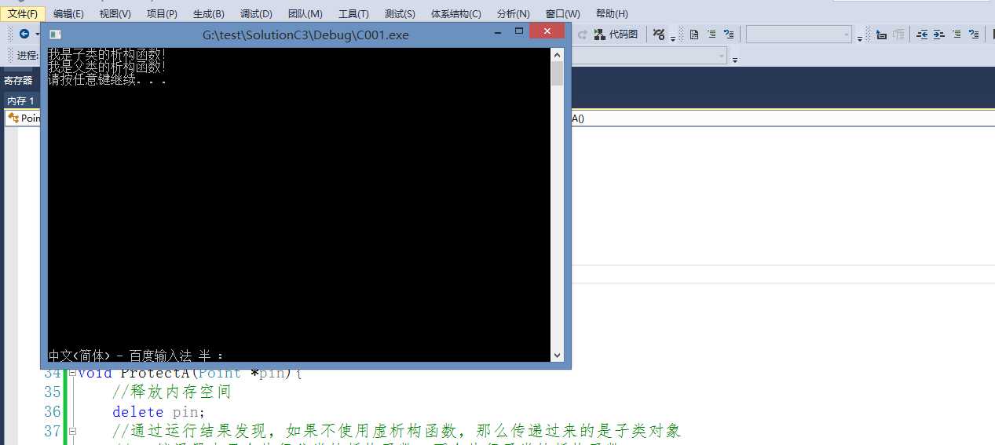Open the 调试(D) menu
This screenshot has height=445, width=995.
pyautogui.click(x=256, y=14)
